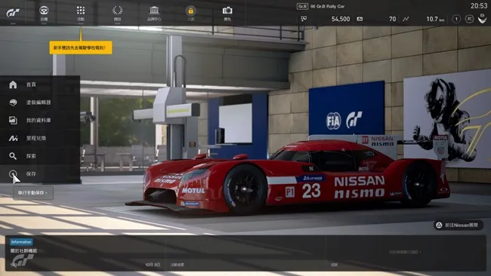Screen dimensions: 491x276
Task: Click the mileage points icon beside 70
Action: coord(360,19)
